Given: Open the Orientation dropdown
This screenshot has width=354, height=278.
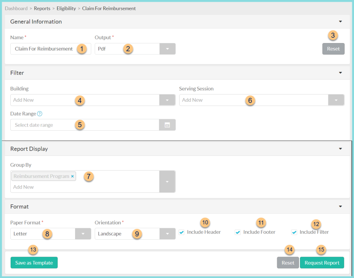Looking at the screenshot, I should click(x=167, y=234).
